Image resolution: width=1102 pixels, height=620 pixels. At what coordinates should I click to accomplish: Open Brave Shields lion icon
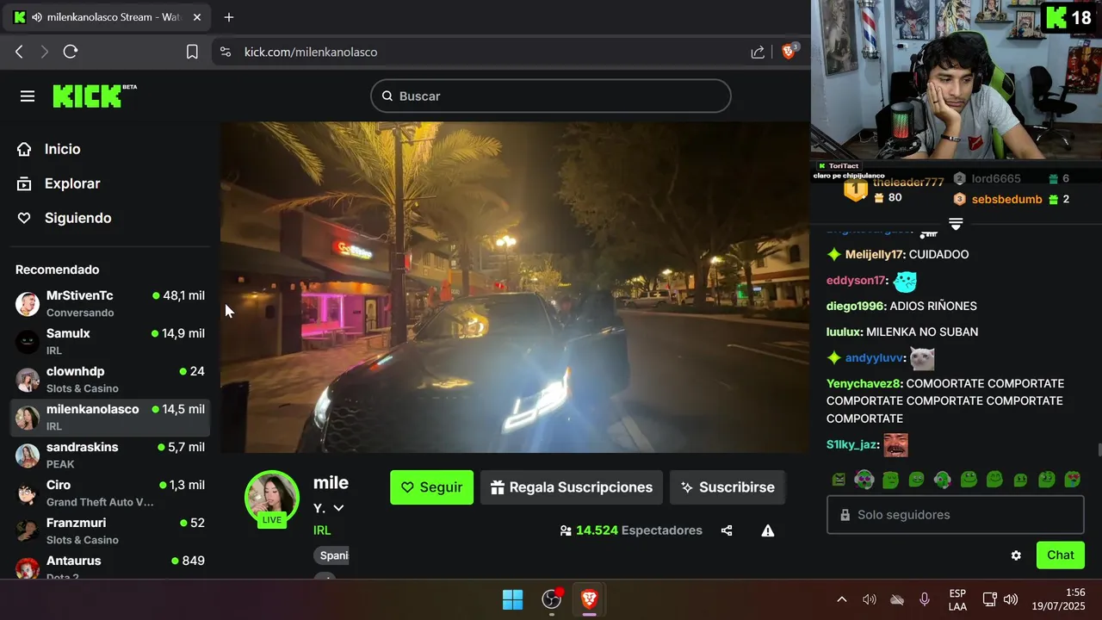point(789,52)
